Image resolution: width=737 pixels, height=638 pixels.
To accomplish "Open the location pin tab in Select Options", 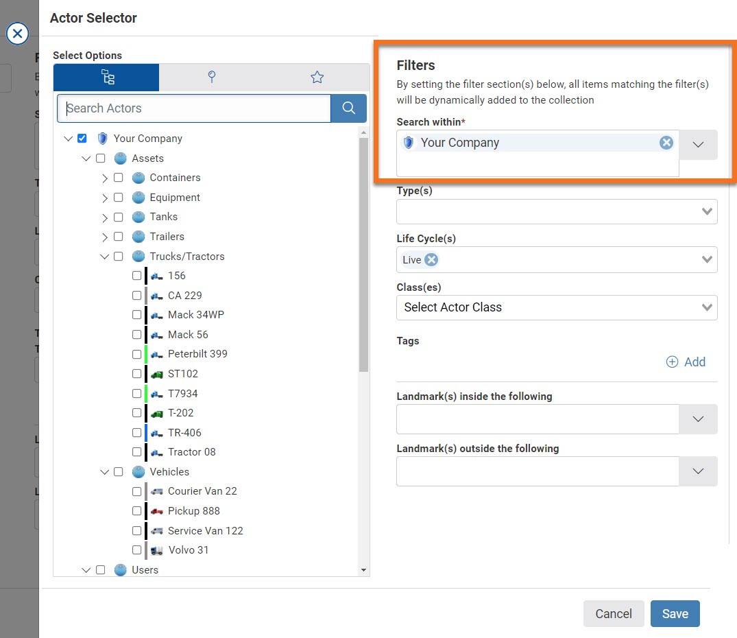I will coord(212,78).
